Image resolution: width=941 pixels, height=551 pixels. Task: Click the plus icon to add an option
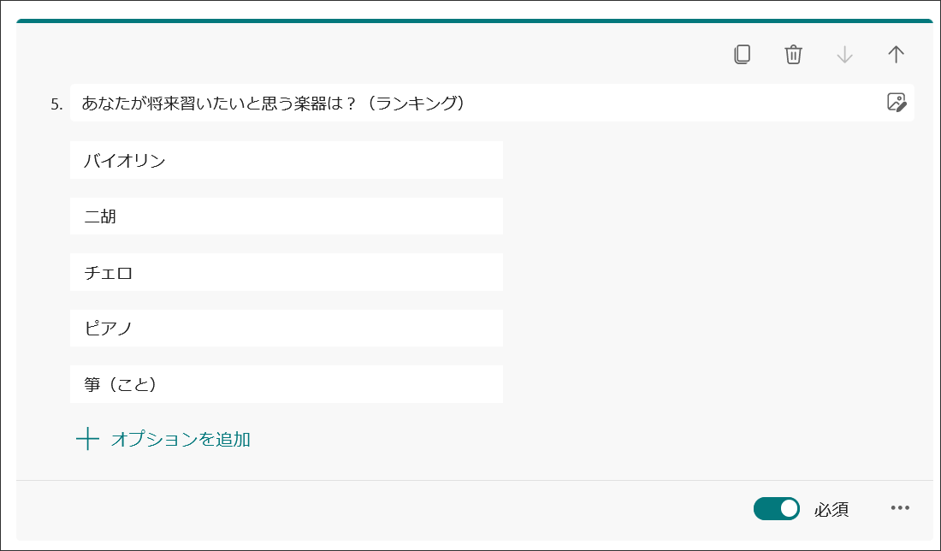pyautogui.click(x=88, y=438)
